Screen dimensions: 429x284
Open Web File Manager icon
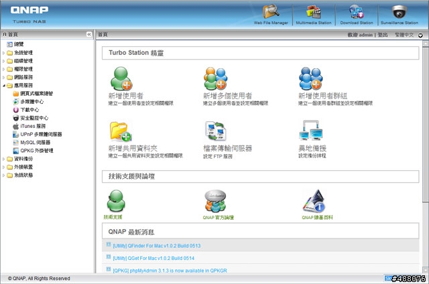click(271, 11)
